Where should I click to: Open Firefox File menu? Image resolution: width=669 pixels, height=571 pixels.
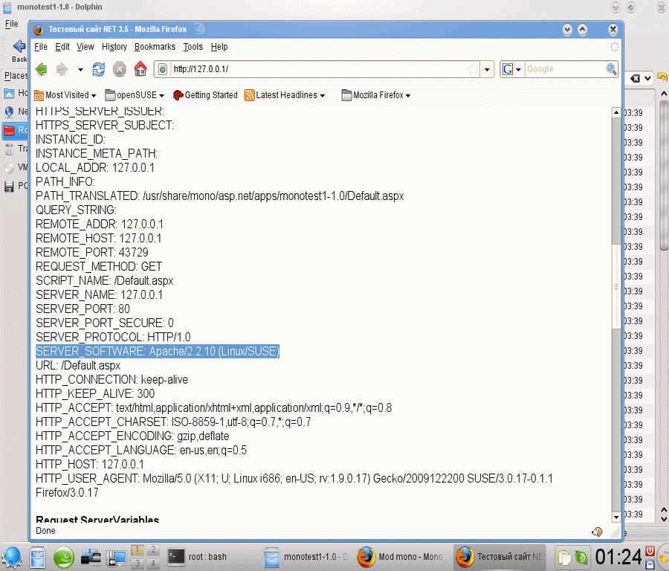tap(41, 47)
